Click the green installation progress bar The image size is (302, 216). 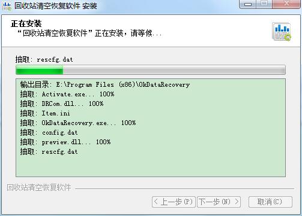click(151, 70)
